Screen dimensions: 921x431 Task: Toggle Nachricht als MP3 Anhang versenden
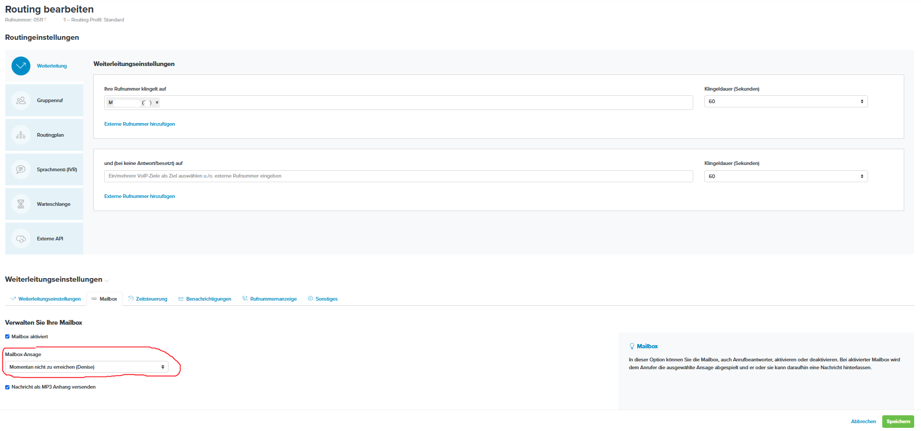(x=7, y=387)
